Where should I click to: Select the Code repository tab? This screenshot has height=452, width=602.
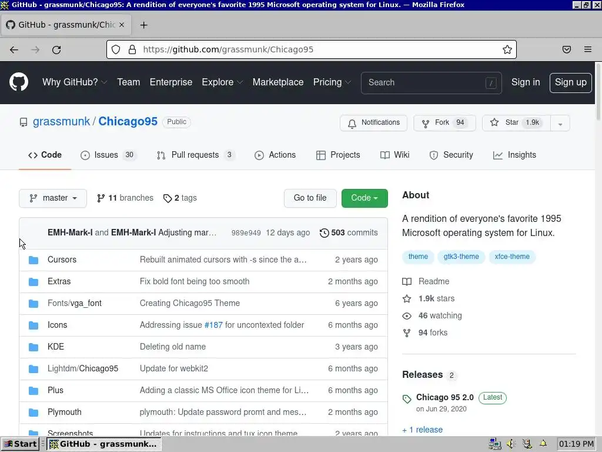pyautogui.click(x=45, y=155)
